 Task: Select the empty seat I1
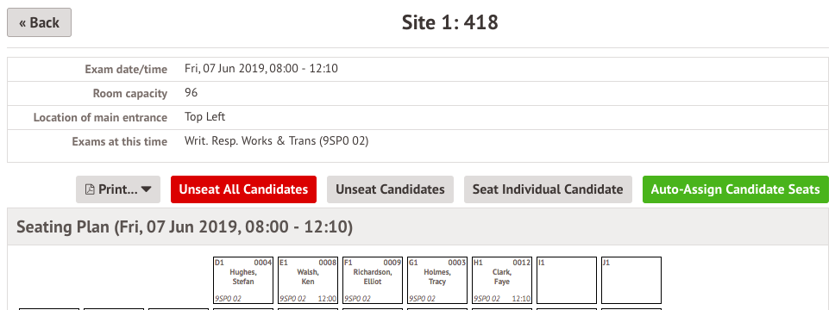tap(567, 280)
